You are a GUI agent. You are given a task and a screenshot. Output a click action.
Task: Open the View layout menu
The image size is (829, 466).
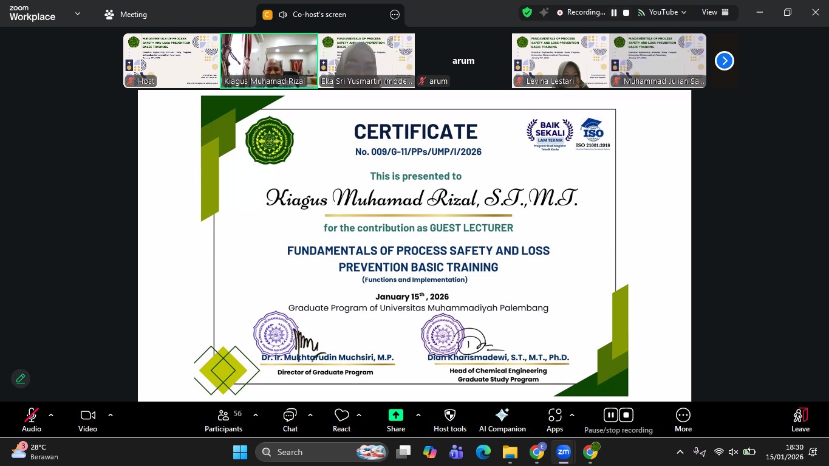click(714, 12)
